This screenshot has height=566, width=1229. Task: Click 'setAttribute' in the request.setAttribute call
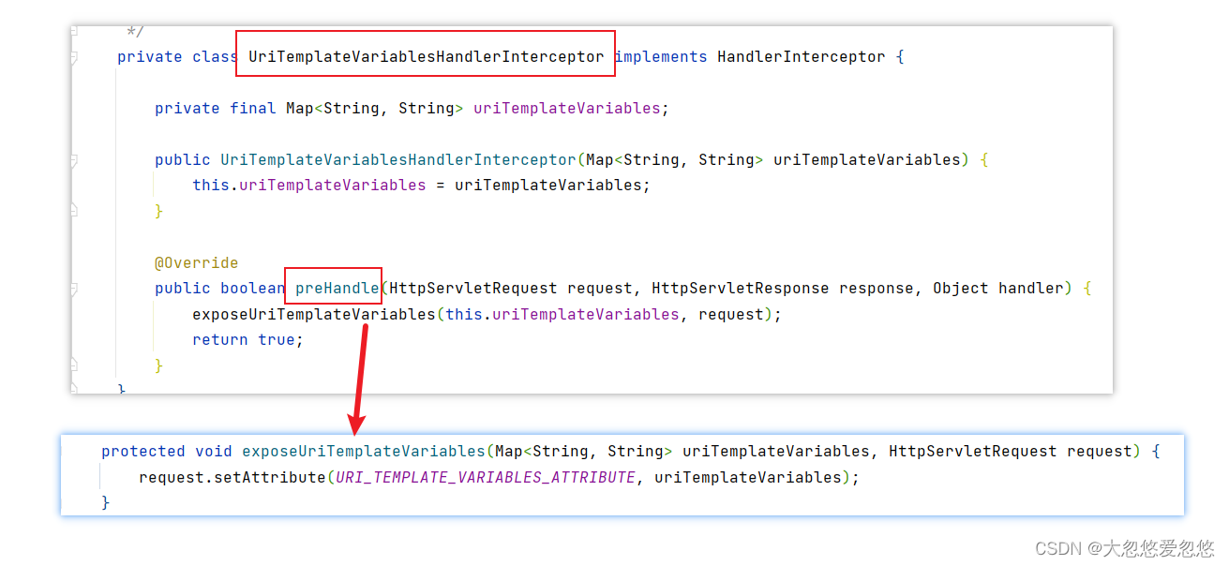[270, 478]
